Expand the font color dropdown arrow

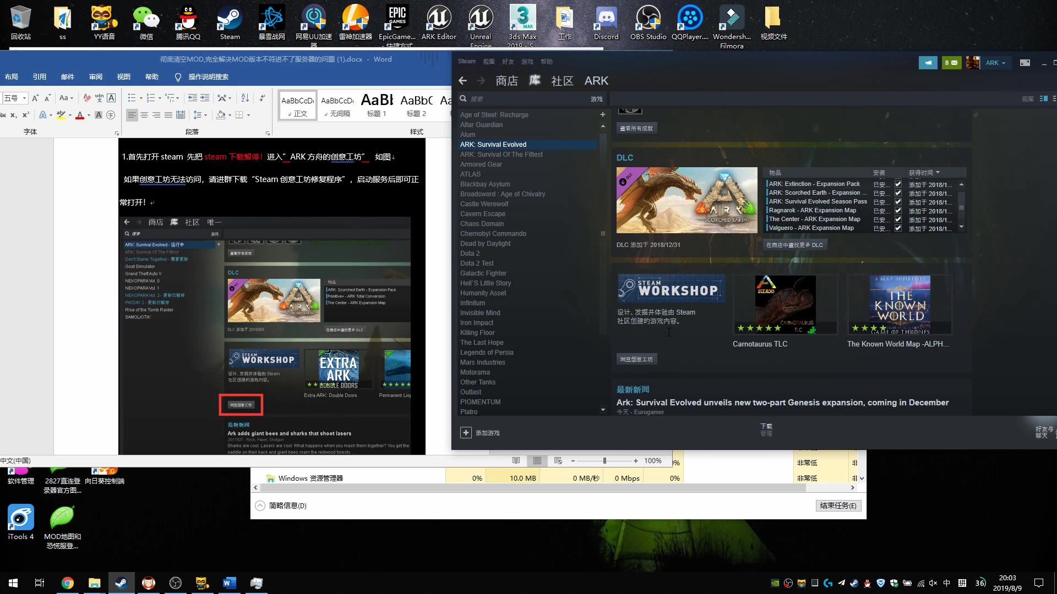pos(89,116)
